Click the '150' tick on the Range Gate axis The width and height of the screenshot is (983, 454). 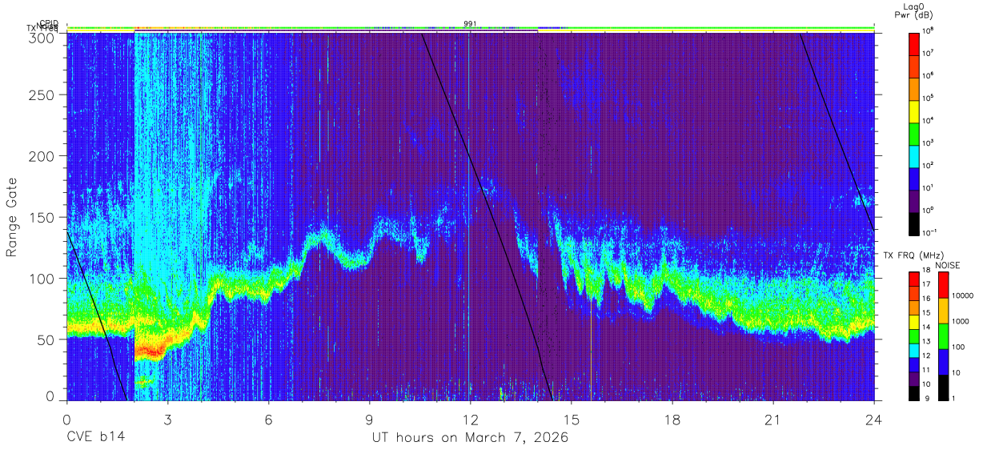click(x=42, y=217)
